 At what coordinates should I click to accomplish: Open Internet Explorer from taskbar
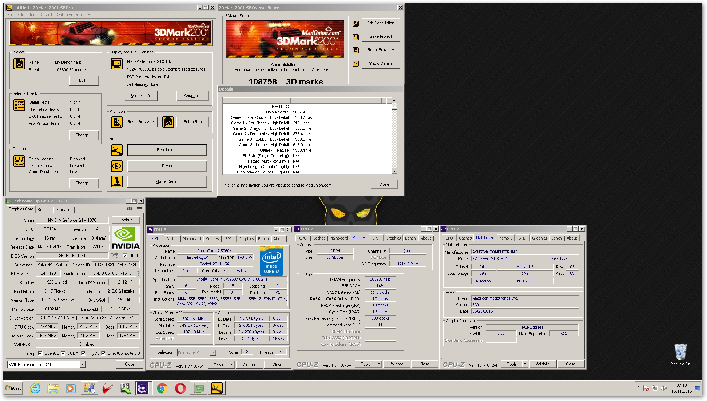[35, 388]
